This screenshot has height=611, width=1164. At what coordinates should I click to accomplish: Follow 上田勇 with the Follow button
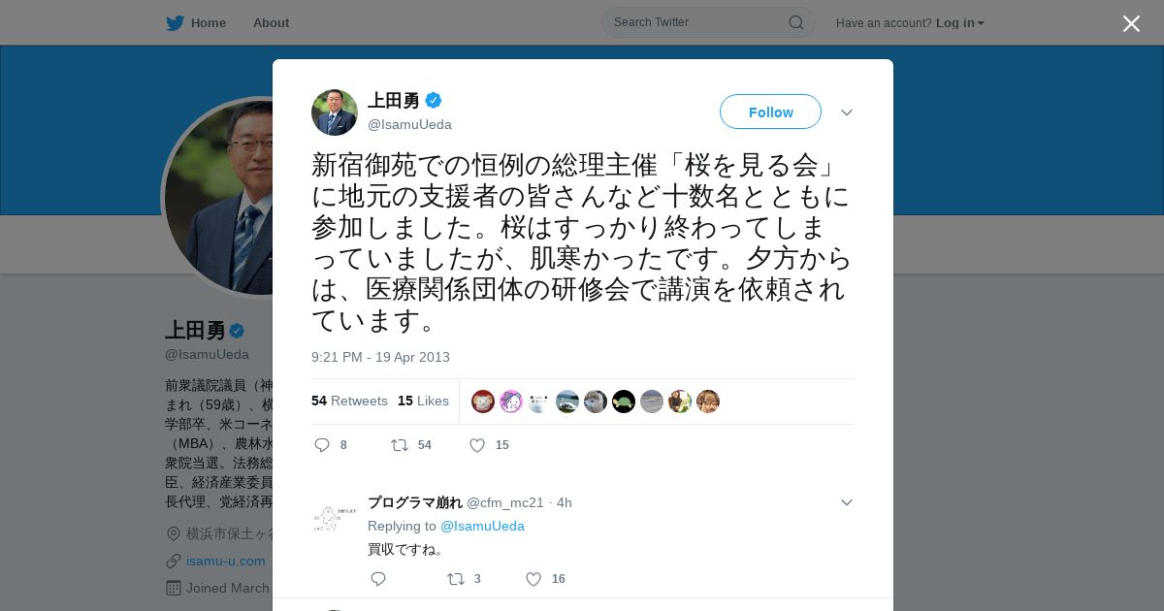(x=770, y=112)
